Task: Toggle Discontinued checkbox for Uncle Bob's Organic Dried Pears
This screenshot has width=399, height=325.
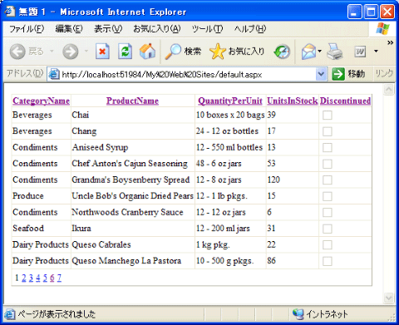Action: [328, 196]
